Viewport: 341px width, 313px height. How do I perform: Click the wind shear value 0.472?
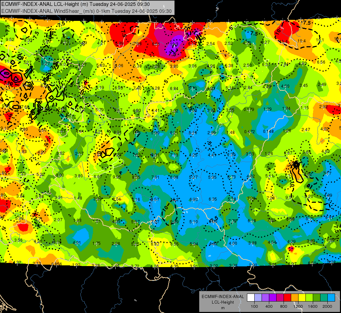pos(250,131)
